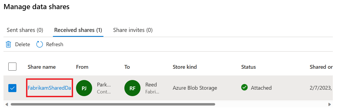Image resolution: width=339 pixels, height=109 pixels.
Task: Click the RF recipient avatar
Action: click(x=132, y=88)
